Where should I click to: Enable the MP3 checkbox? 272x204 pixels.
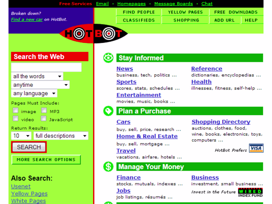click(44, 110)
